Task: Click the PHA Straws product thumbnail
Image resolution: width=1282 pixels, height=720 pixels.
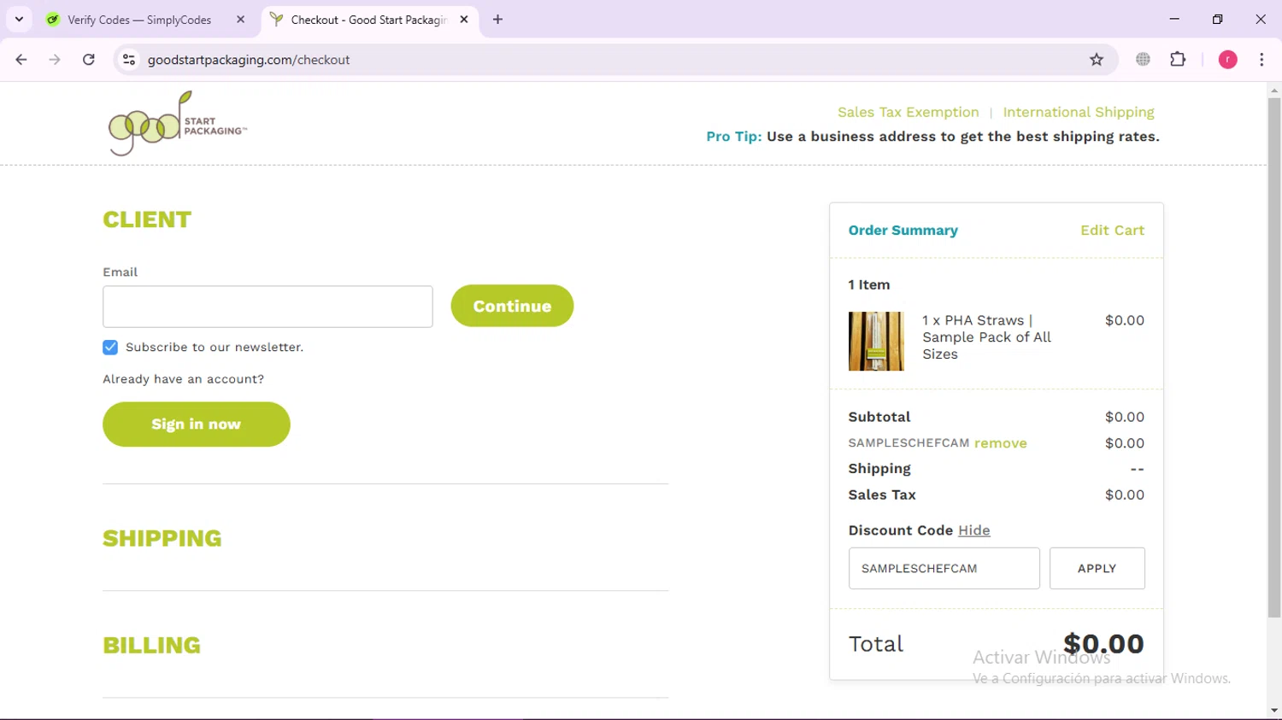Action: [x=876, y=342]
